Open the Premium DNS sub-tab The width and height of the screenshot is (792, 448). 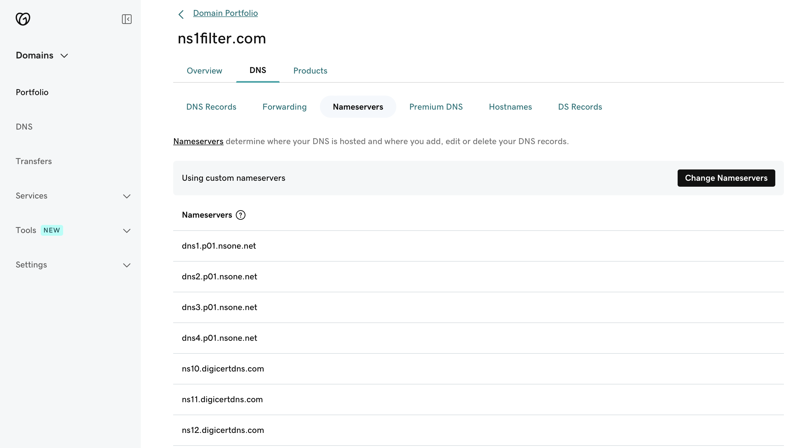point(436,107)
